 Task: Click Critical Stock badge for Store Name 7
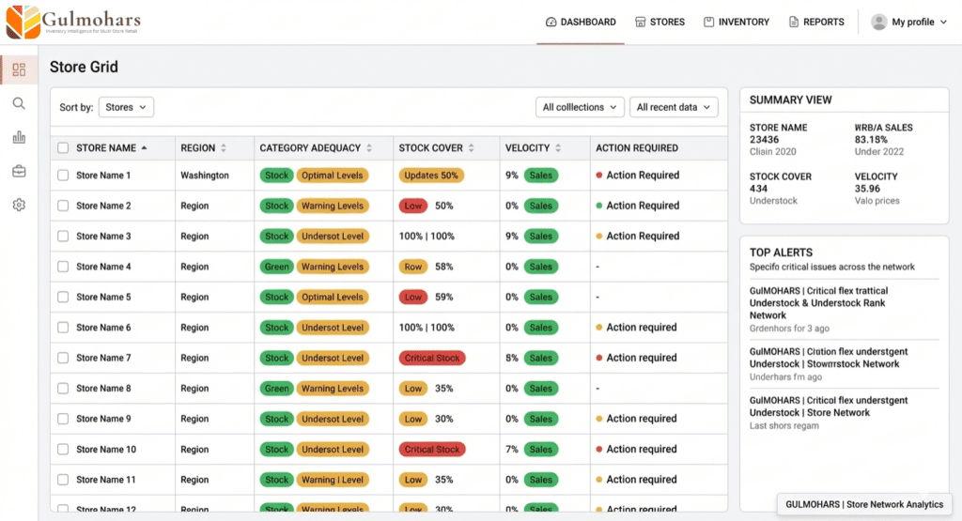point(432,358)
